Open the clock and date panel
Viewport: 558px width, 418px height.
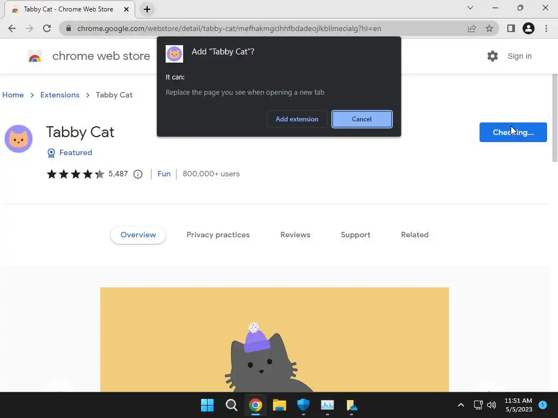tap(519, 405)
